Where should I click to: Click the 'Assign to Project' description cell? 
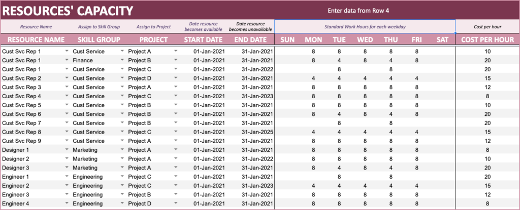tap(153, 27)
